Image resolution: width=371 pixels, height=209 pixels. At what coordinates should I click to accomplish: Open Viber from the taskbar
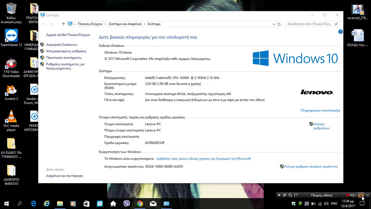click(127, 203)
